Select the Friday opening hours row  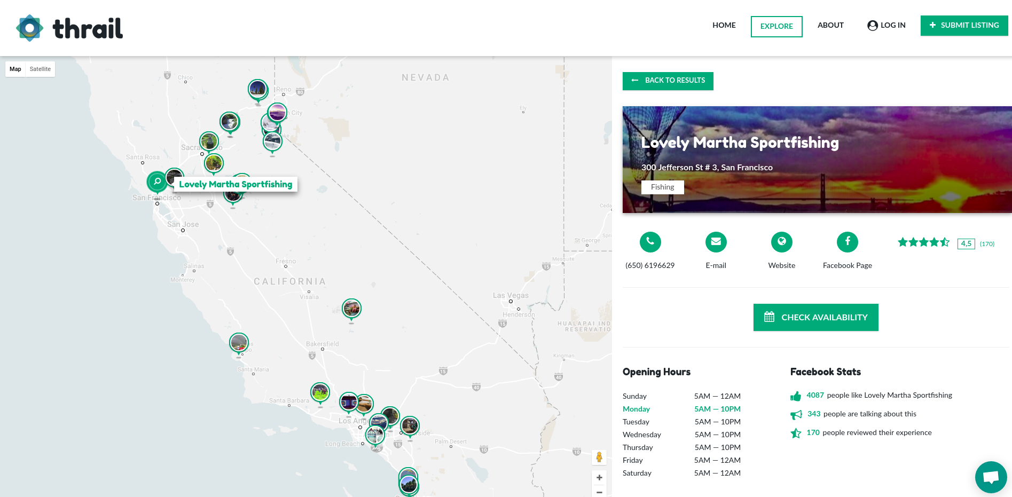pos(681,460)
